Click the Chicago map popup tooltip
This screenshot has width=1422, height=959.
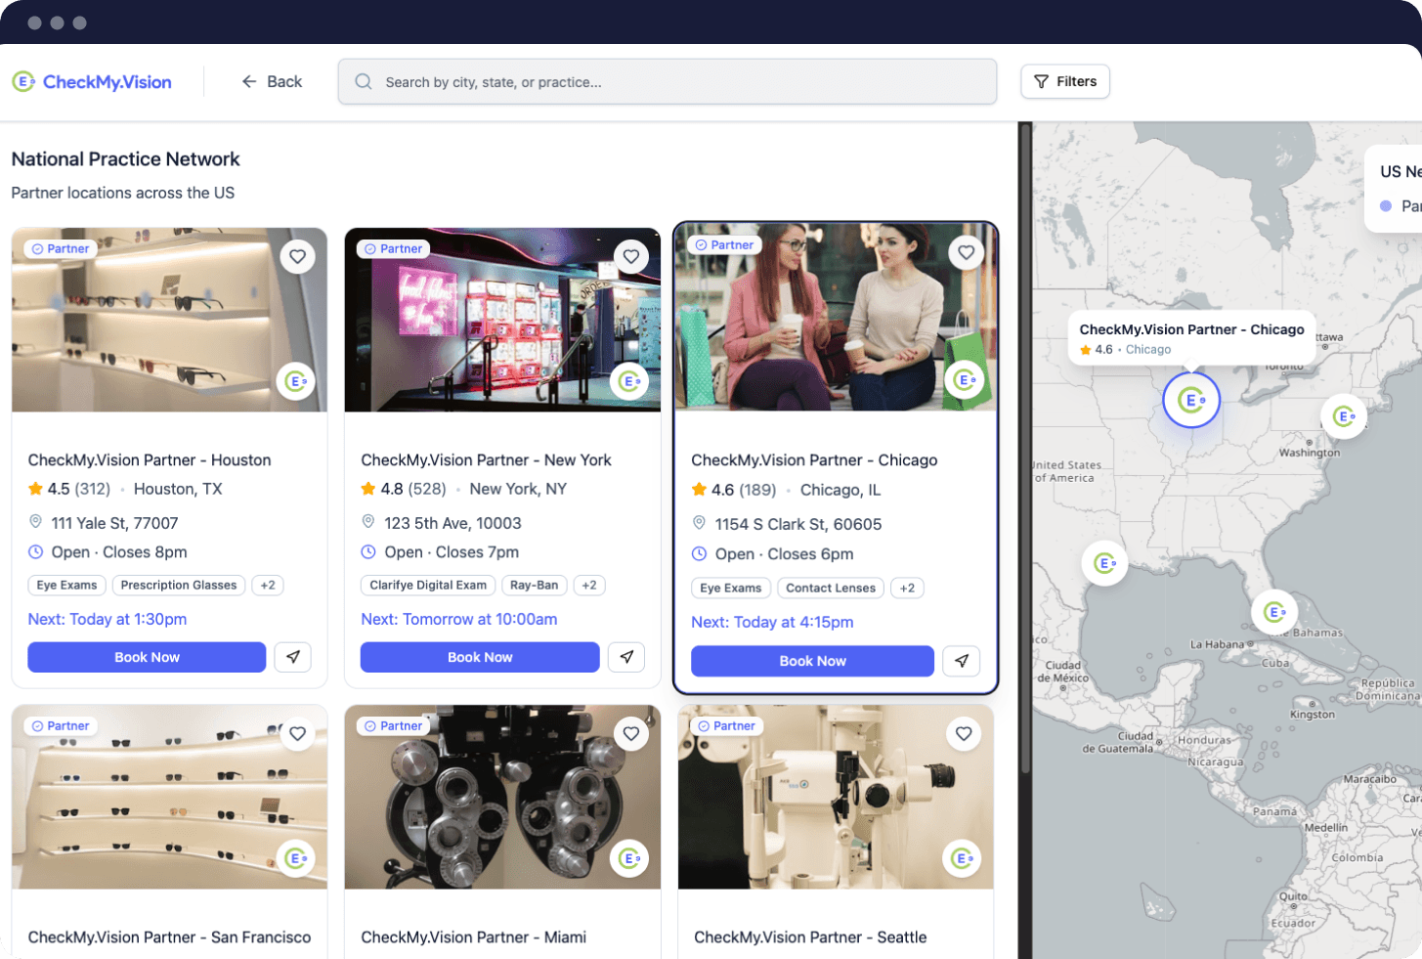click(1191, 338)
